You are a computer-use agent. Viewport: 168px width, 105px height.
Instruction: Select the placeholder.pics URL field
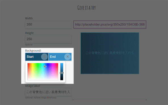110,24
